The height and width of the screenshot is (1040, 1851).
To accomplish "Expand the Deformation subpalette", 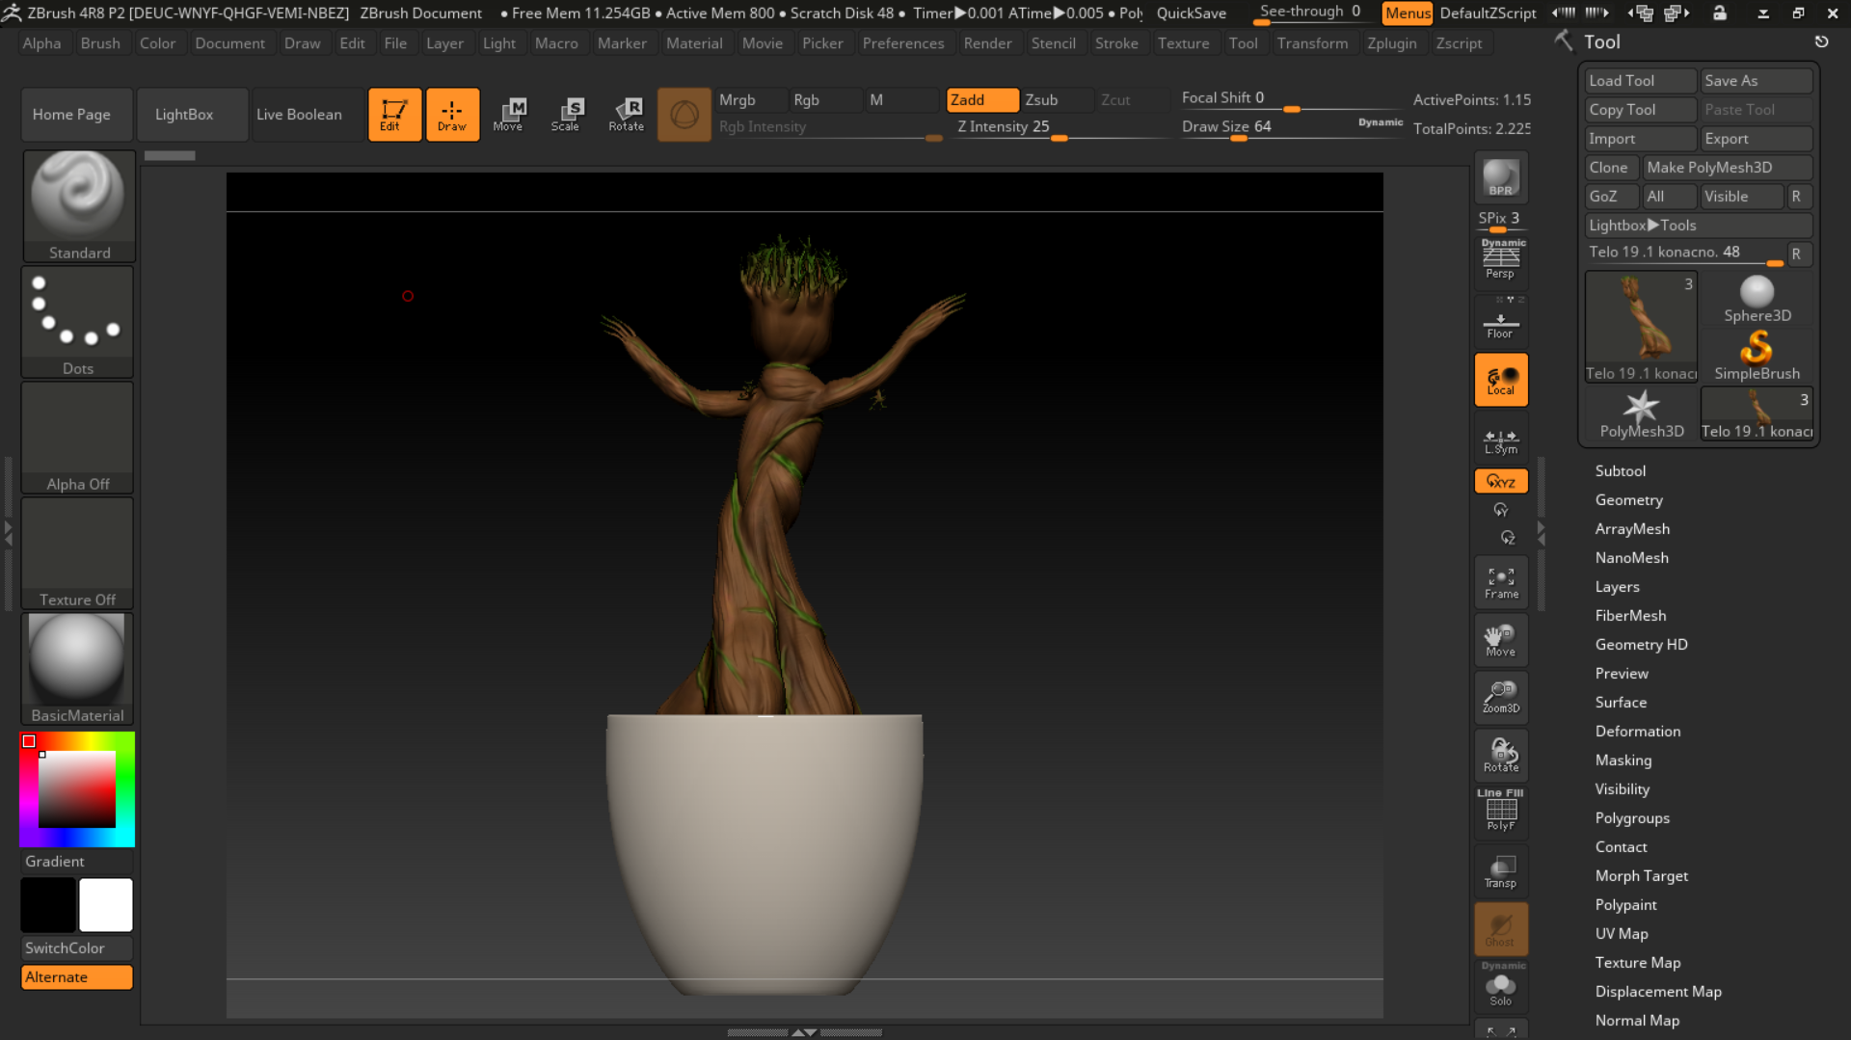I will click(1637, 732).
